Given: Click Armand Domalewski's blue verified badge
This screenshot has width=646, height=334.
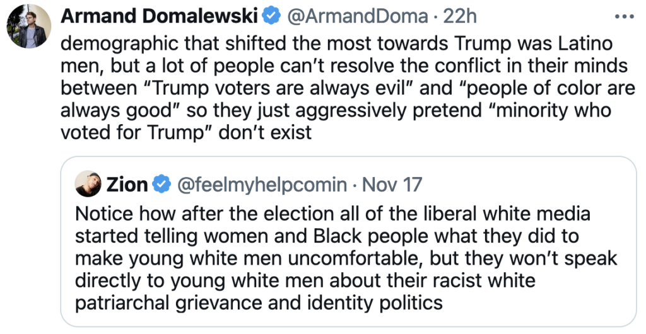Looking at the screenshot, I should [271, 17].
